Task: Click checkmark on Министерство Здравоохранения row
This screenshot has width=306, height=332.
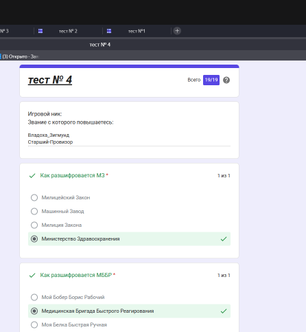Action: (224, 239)
